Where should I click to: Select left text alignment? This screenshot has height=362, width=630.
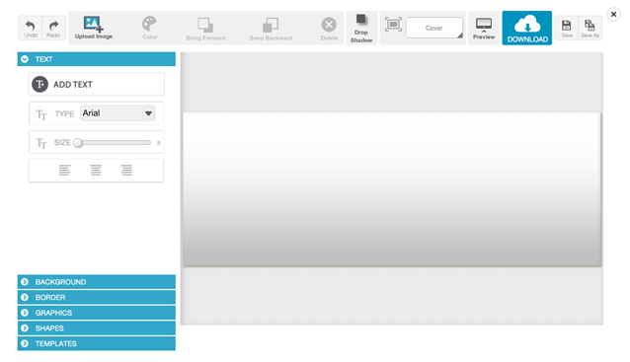[x=65, y=171]
